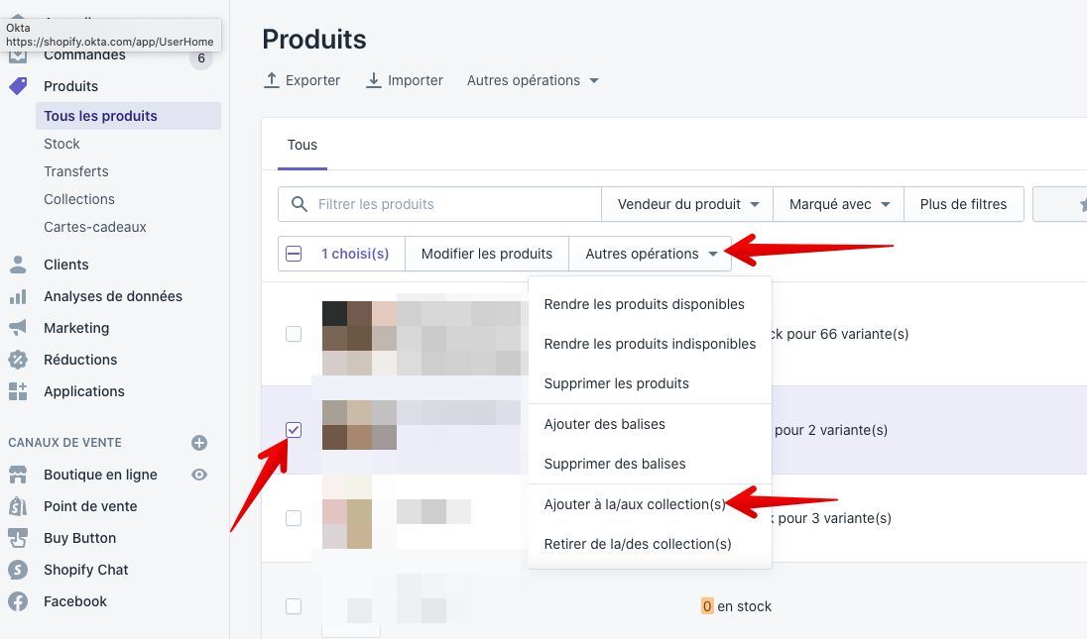View online store via eye icon

tap(199, 475)
